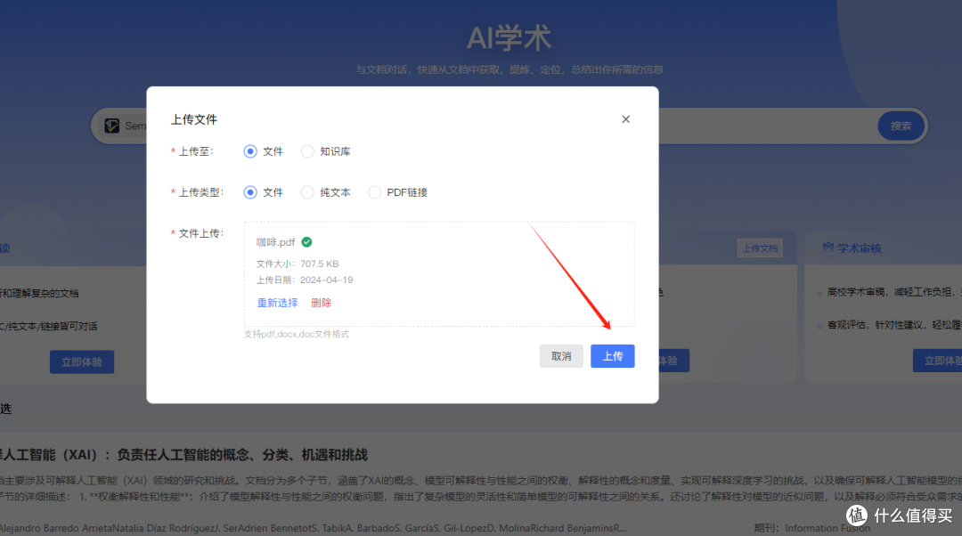Click 文件大小 707.5 KB text
Screen dimensions: 962x536
(297, 264)
